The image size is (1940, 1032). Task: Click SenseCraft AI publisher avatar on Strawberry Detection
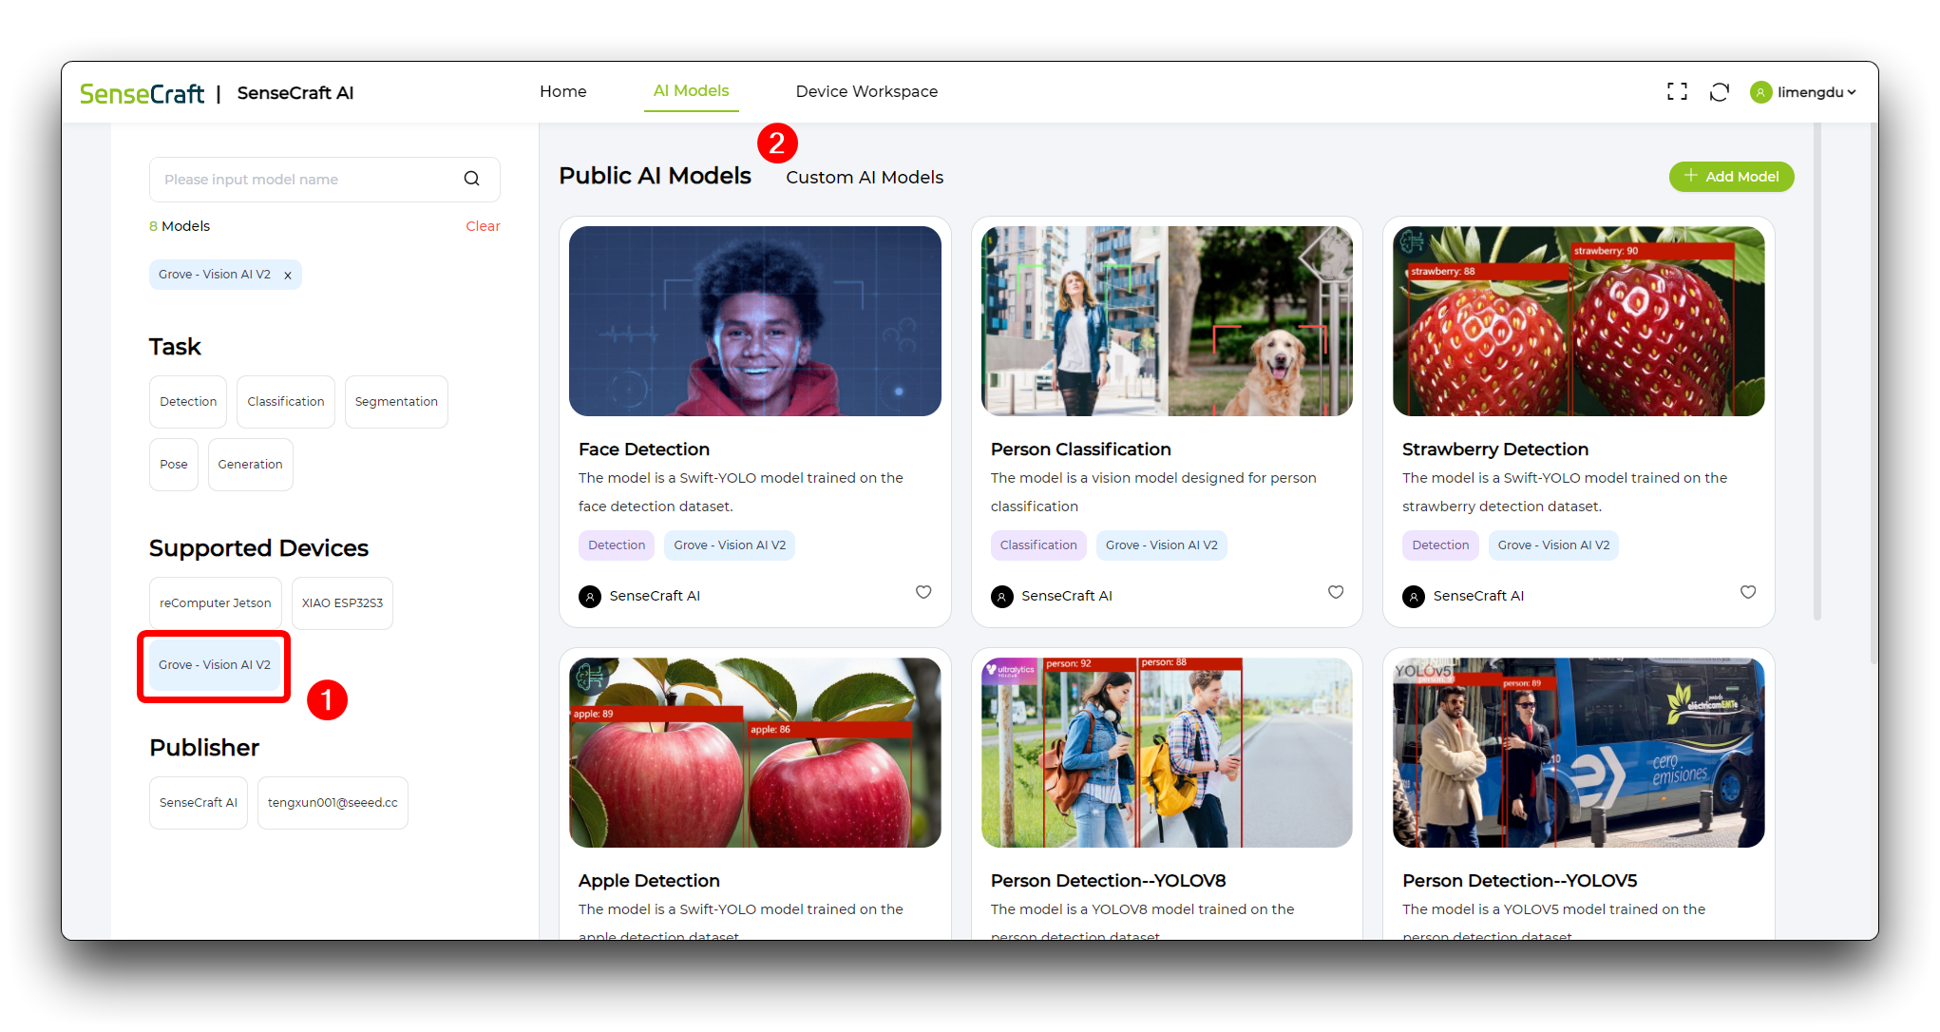(1414, 596)
